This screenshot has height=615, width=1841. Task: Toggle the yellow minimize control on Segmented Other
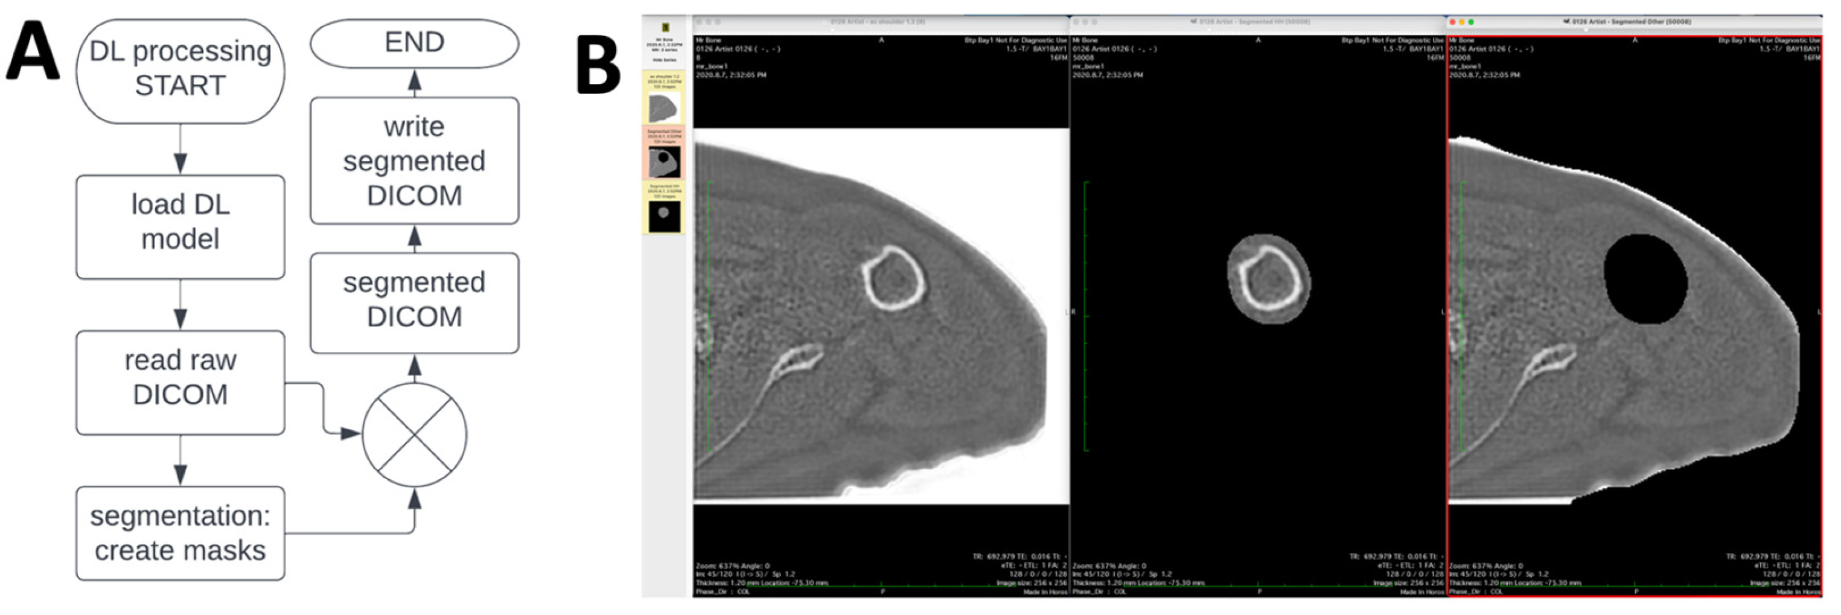click(1461, 22)
